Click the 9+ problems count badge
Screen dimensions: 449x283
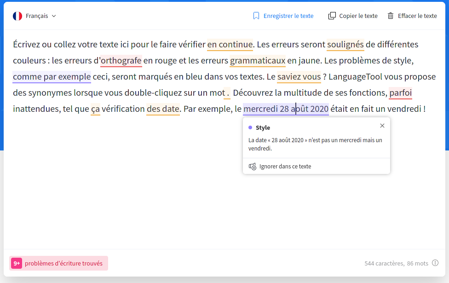pyautogui.click(x=17, y=263)
